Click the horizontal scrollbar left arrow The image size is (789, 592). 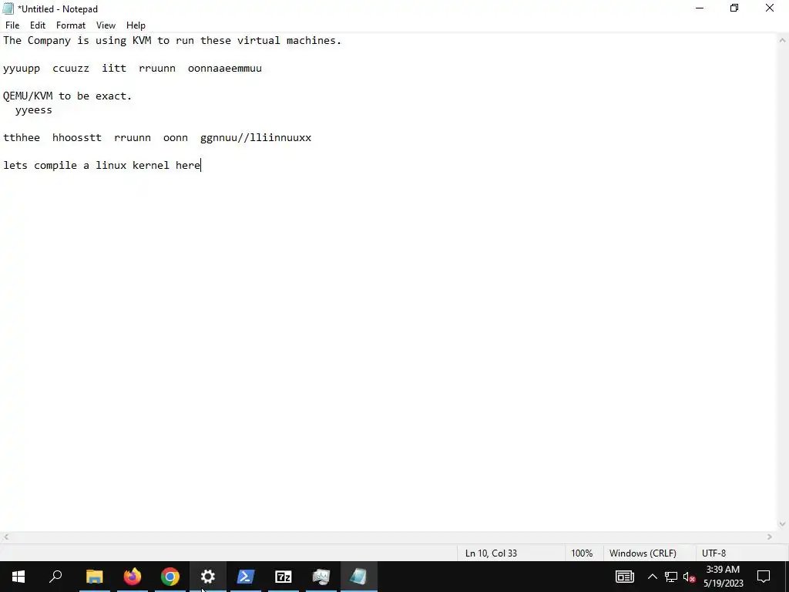[x=5, y=537]
